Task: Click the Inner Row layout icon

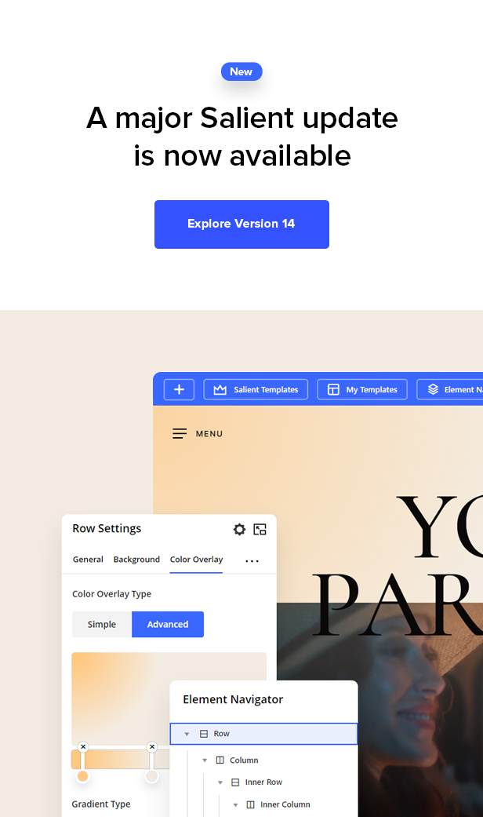Action: point(235,782)
